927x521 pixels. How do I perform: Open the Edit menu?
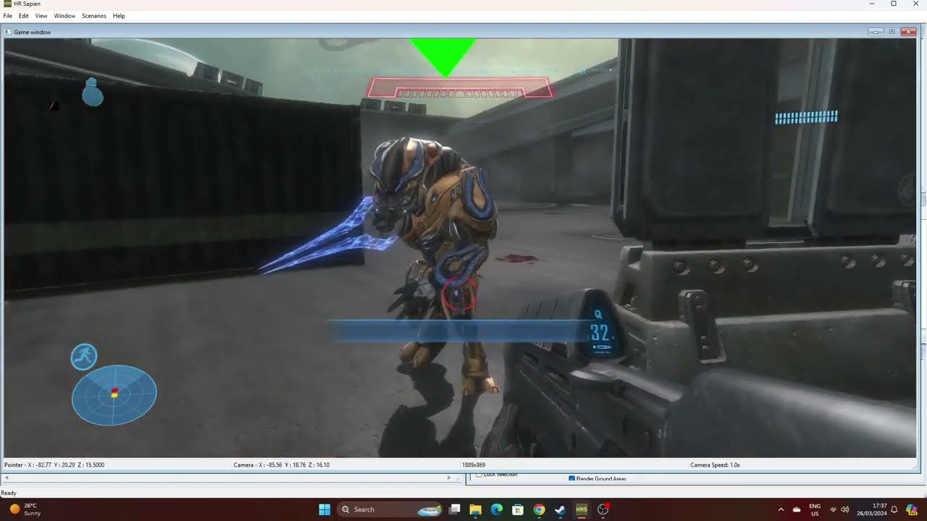click(x=24, y=16)
